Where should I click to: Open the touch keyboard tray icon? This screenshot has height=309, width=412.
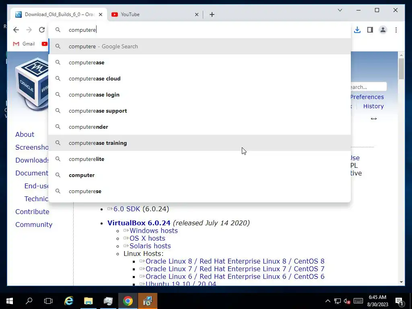point(358,301)
